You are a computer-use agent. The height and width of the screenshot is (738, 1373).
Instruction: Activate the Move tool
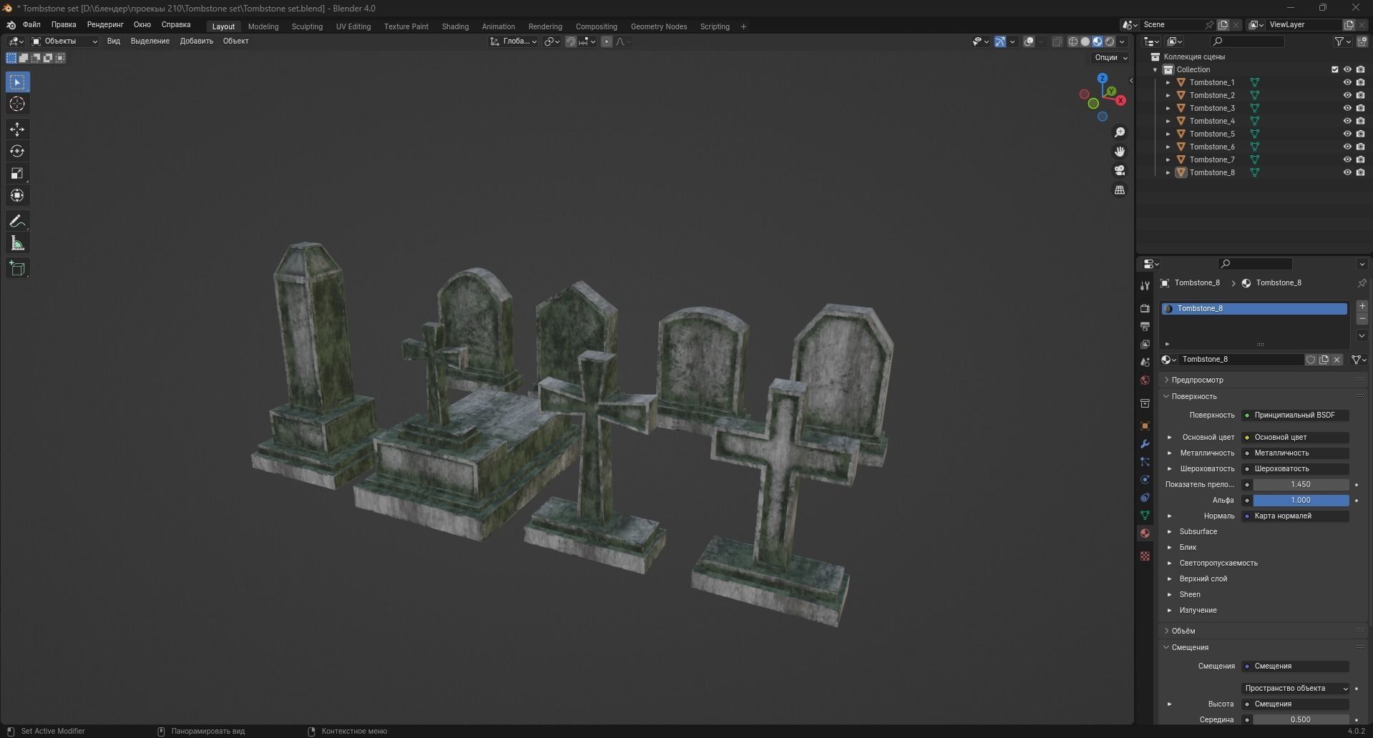click(x=17, y=129)
